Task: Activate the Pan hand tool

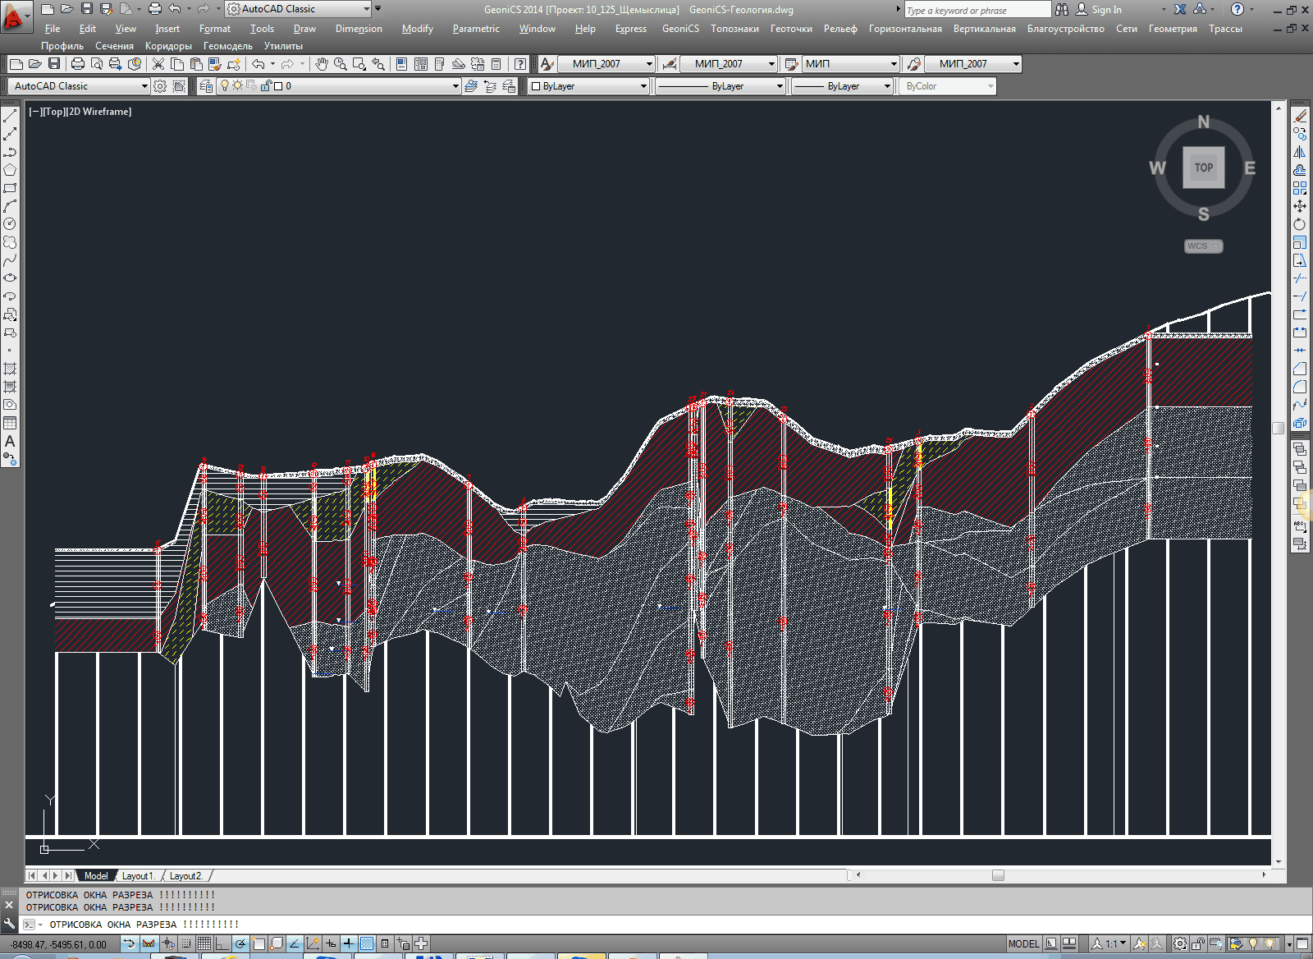Action: (x=322, y=64)
